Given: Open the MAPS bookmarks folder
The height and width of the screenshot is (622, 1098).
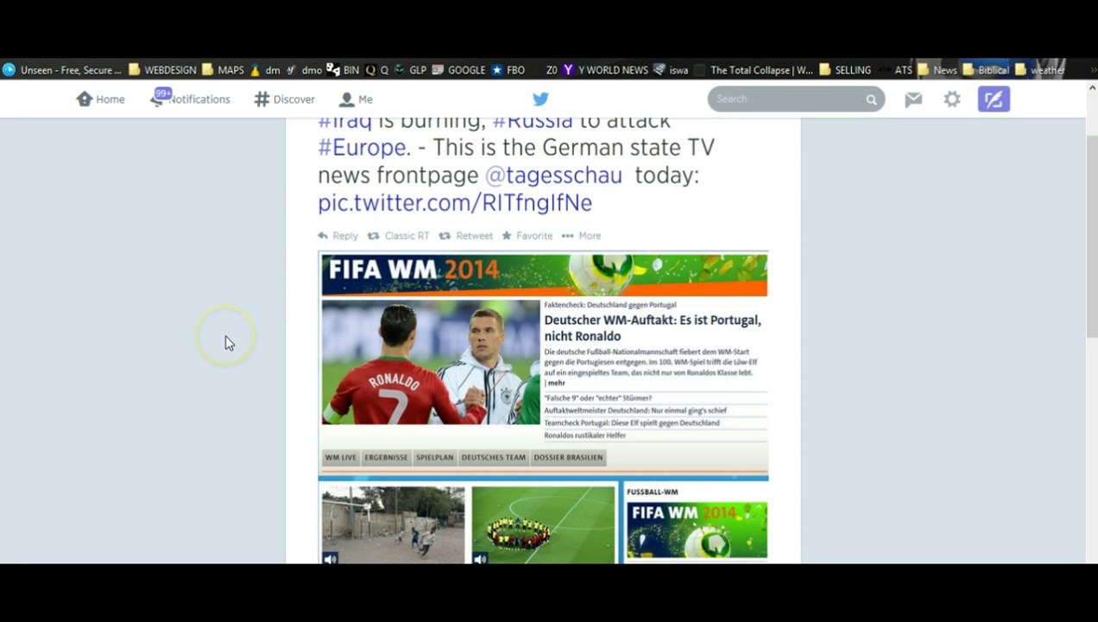Looking at the screenshot, I should [223, 70].
